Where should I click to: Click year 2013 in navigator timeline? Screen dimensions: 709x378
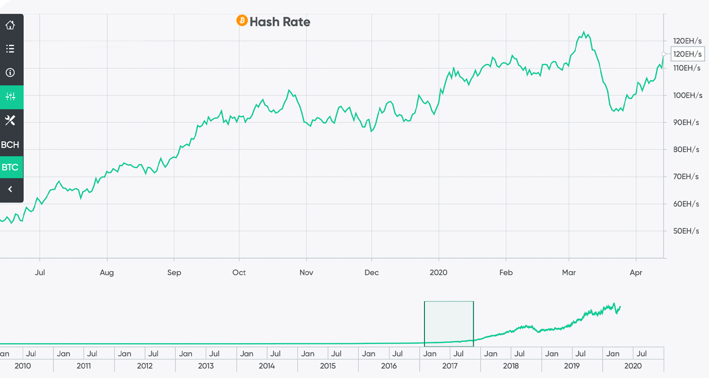tap(206, 366)
